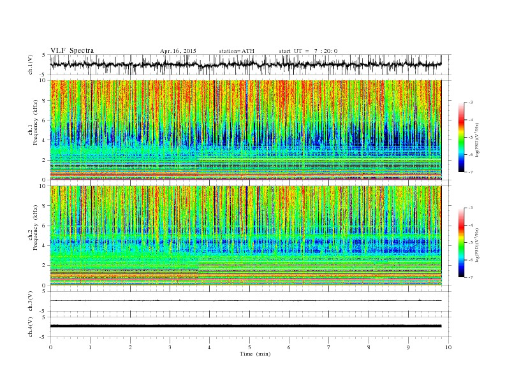Click the '5' tick on the time axis
505x390 pixels.
pos(249,347)
